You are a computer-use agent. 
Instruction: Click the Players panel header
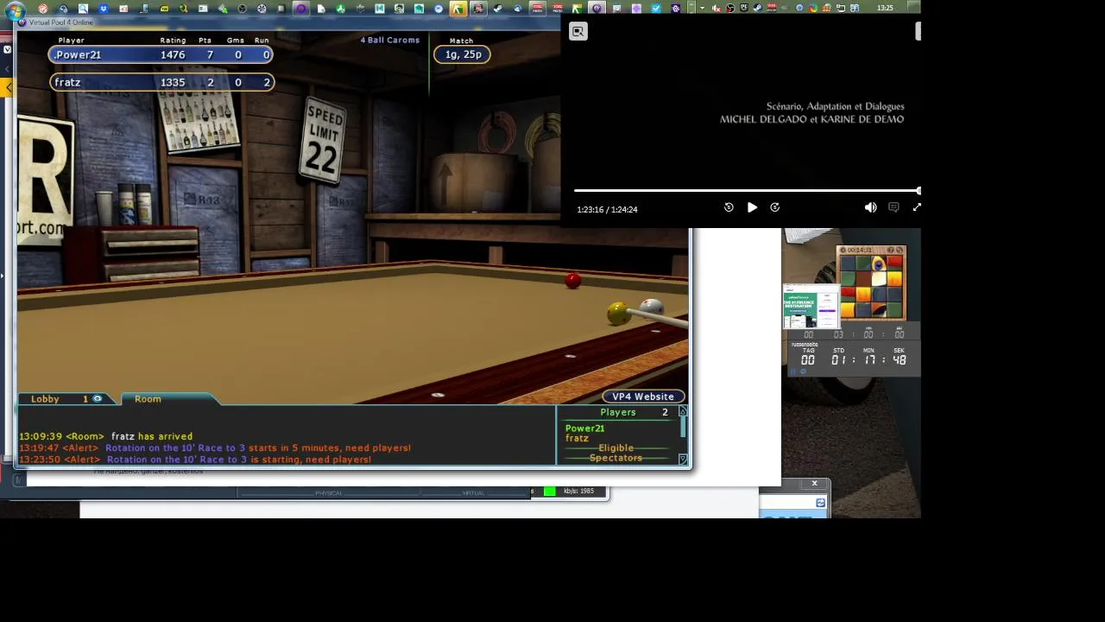coord(618,412)
